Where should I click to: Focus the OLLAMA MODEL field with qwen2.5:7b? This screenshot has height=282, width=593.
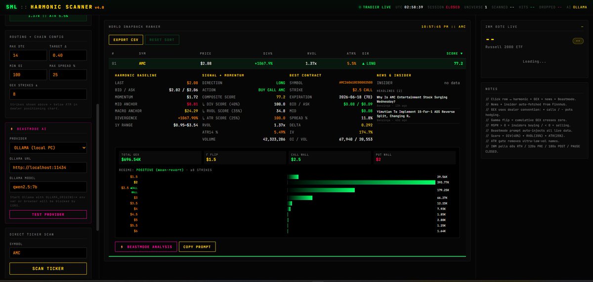[x=48, y=187]
